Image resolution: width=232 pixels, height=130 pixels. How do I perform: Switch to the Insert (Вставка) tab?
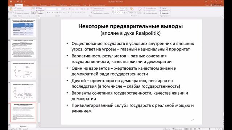(x=26, y=5)
